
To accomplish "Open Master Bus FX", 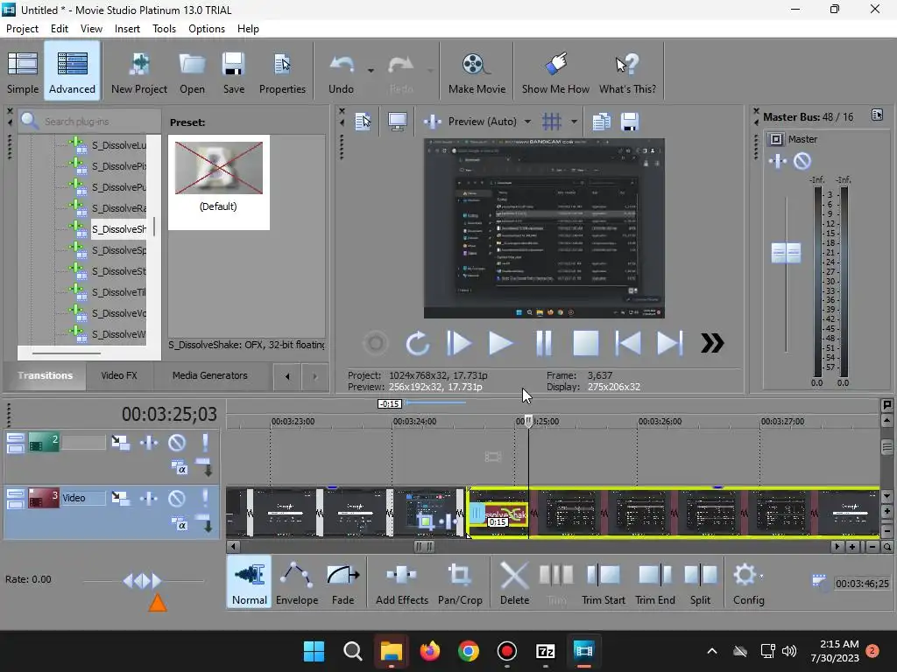I will (x=778, y=162).
